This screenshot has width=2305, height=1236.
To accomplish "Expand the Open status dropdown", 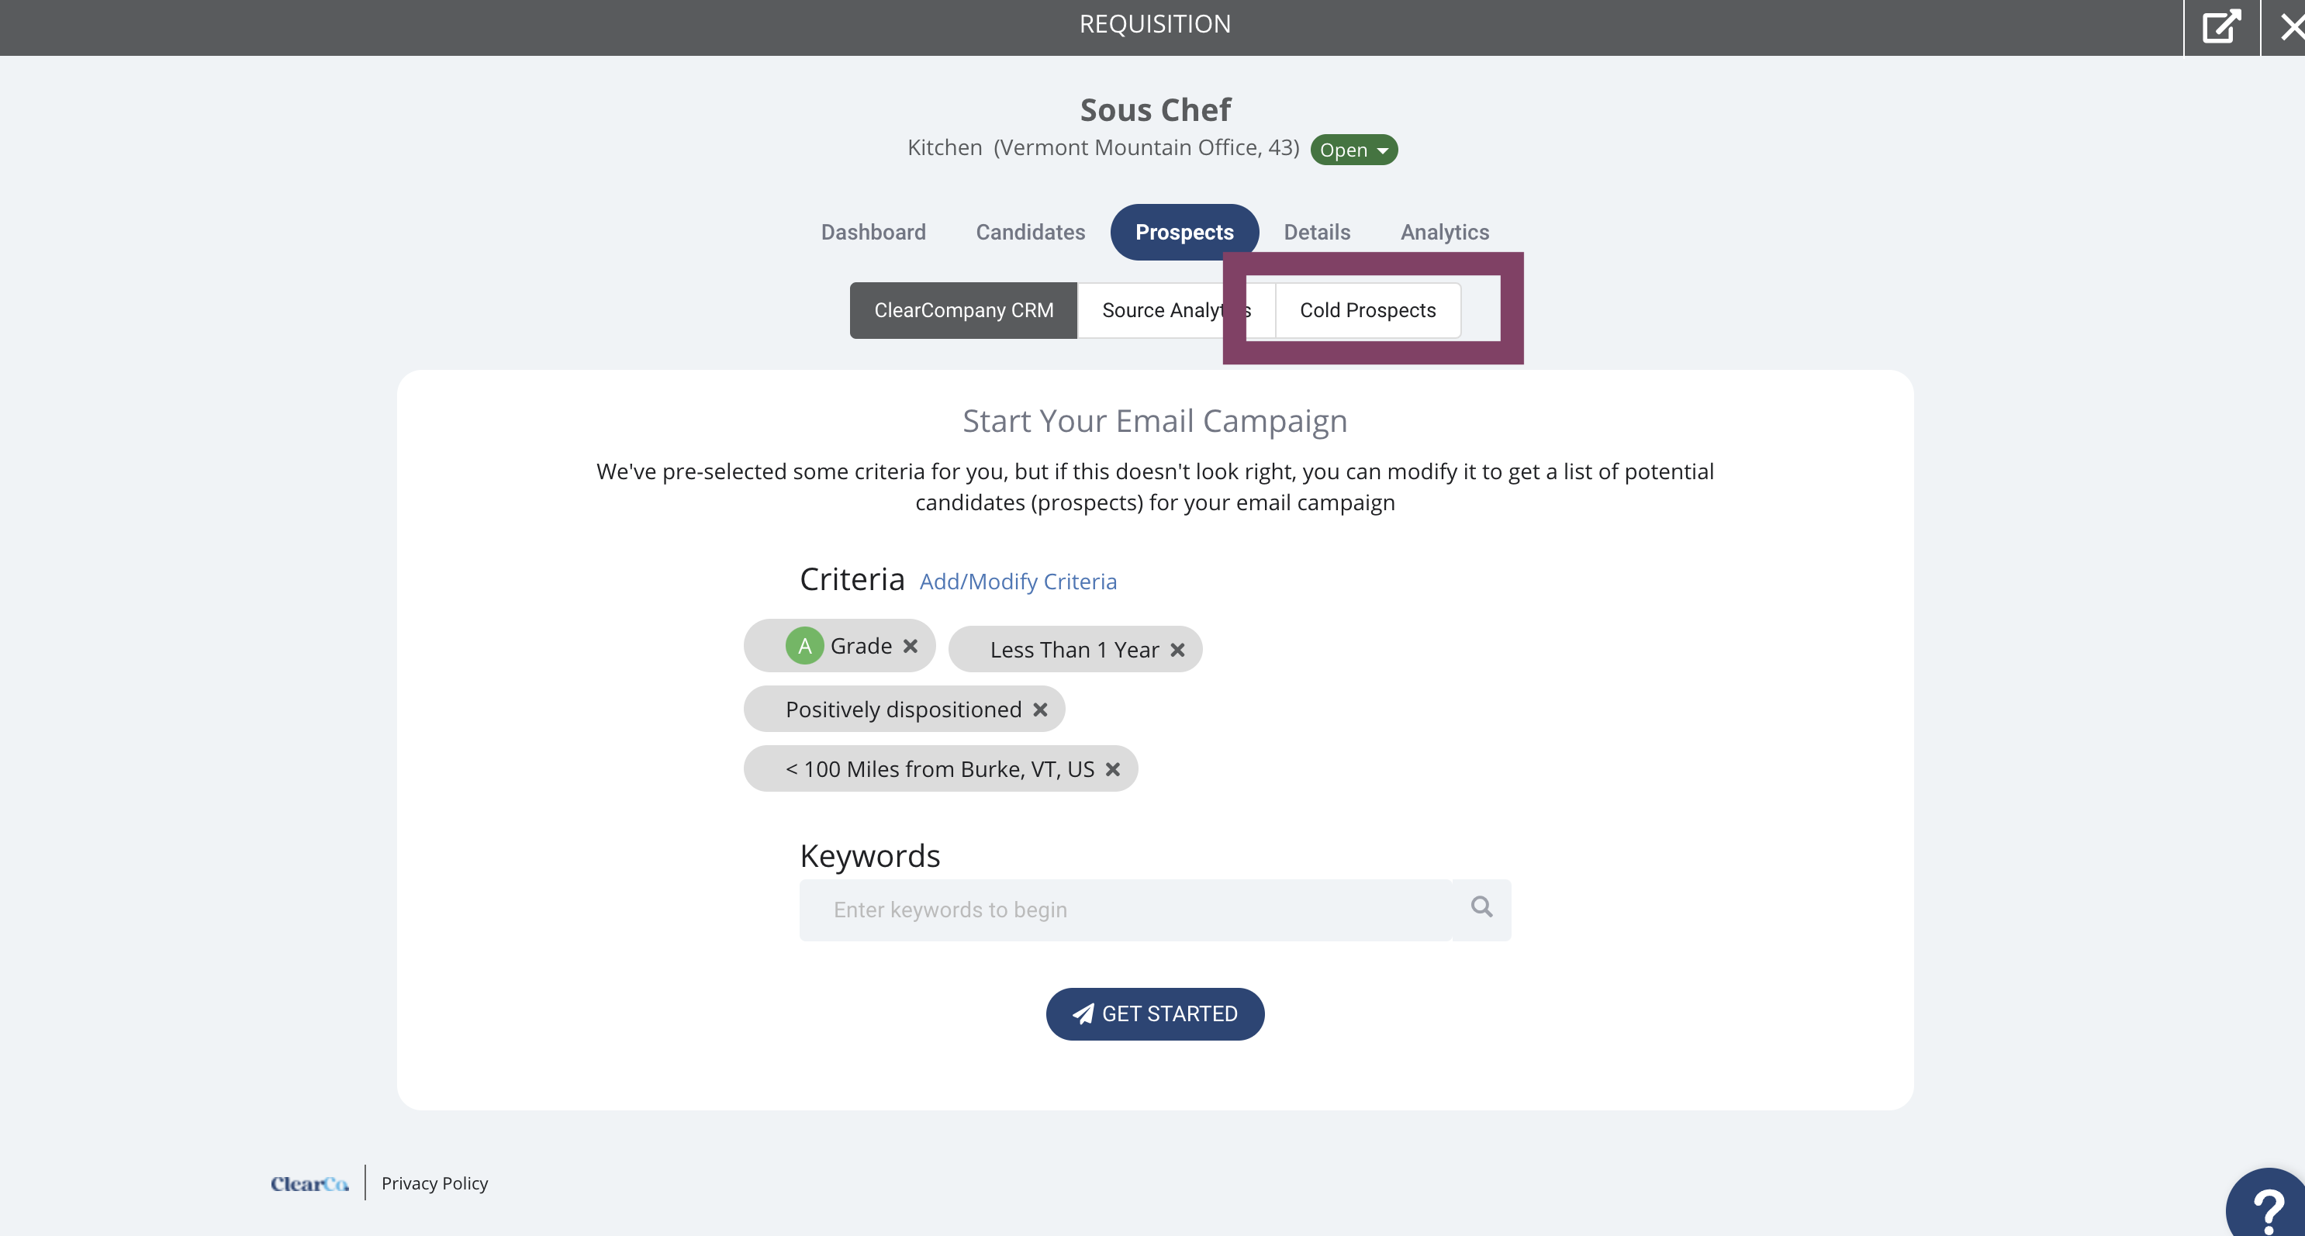I will (x=1354, y=150).
